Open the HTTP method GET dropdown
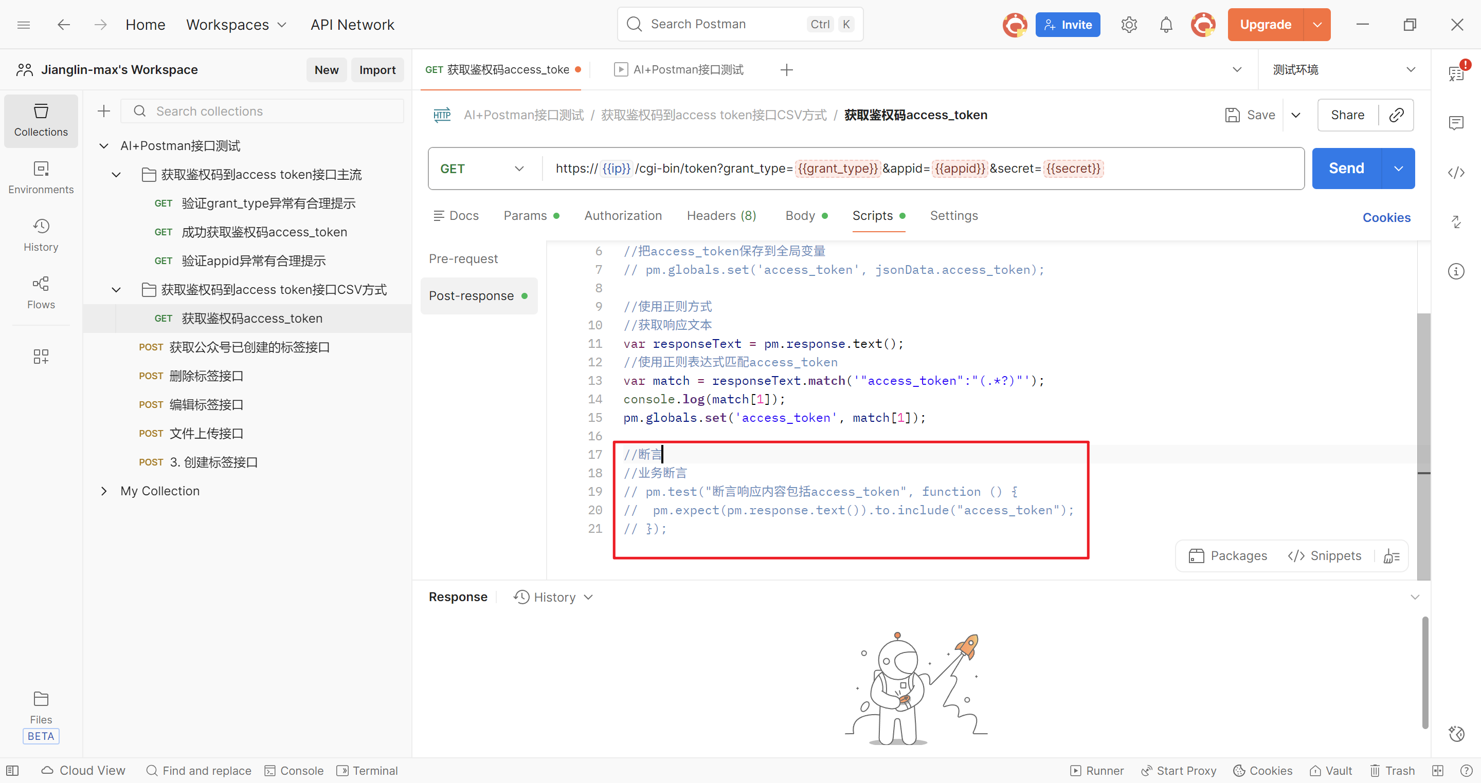Screen dimensions: 1481x783 [x=482, y=169]
